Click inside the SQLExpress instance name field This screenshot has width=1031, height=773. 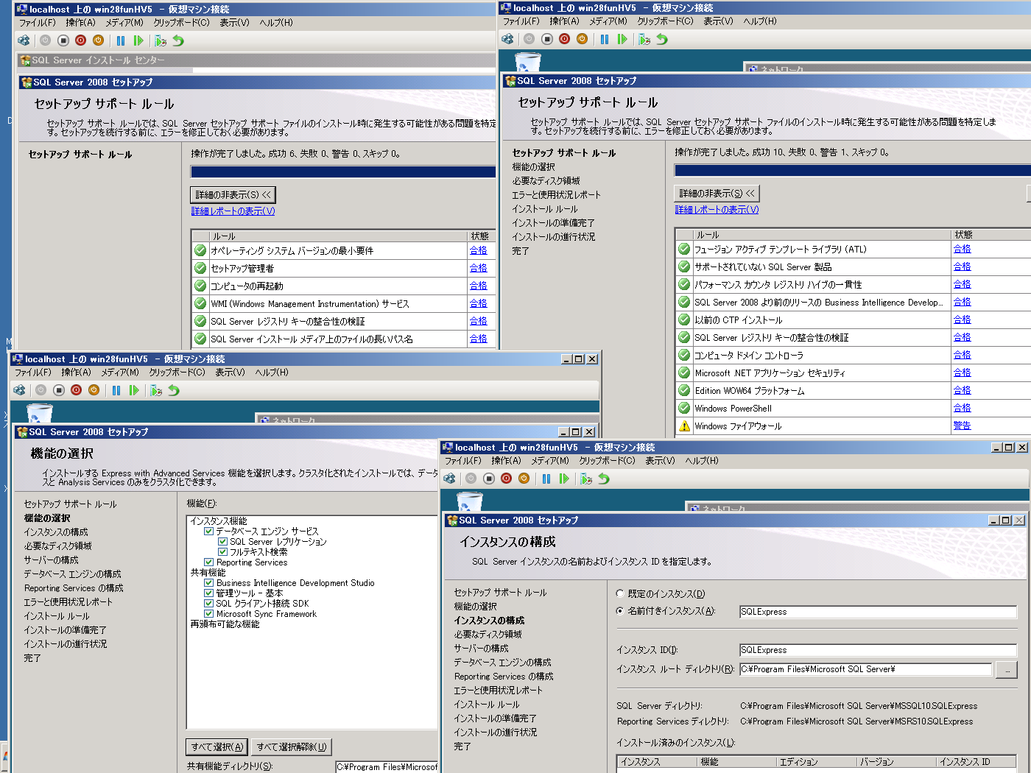(x=876, y=611)
